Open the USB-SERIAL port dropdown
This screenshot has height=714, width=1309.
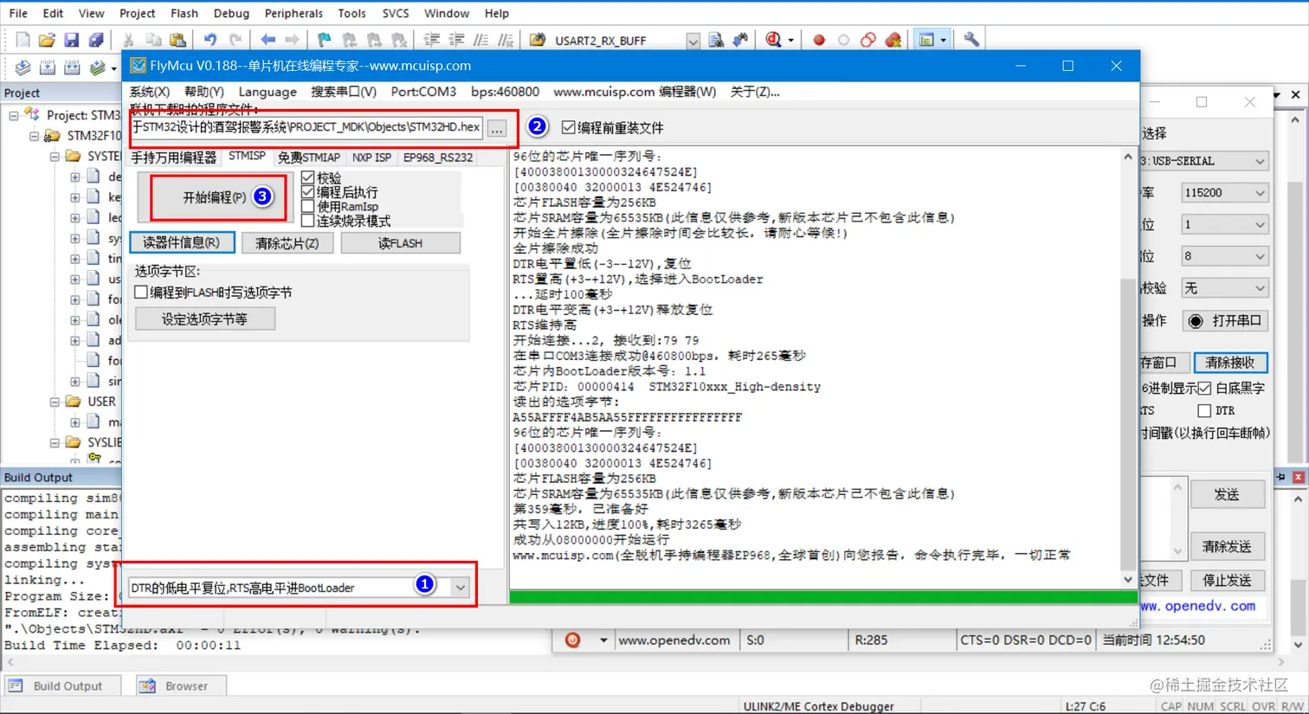point(1260,161)
